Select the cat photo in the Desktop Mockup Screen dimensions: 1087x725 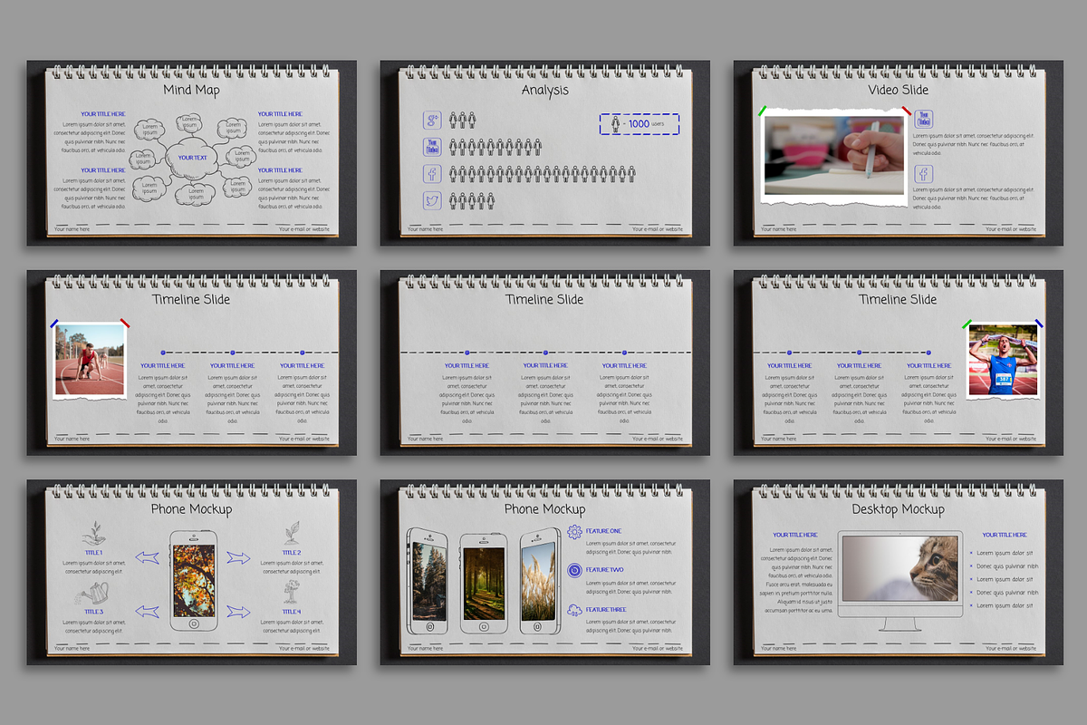coord(899,568)
